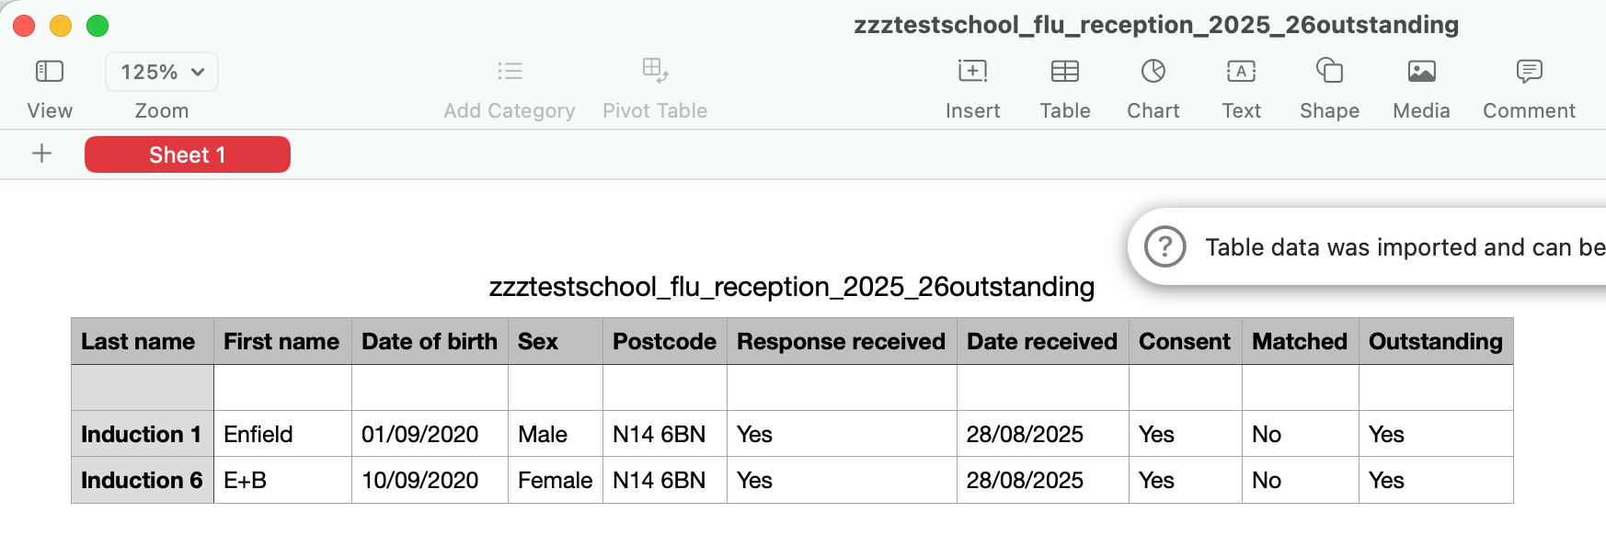Click the Add Category icon

[510, 72]
